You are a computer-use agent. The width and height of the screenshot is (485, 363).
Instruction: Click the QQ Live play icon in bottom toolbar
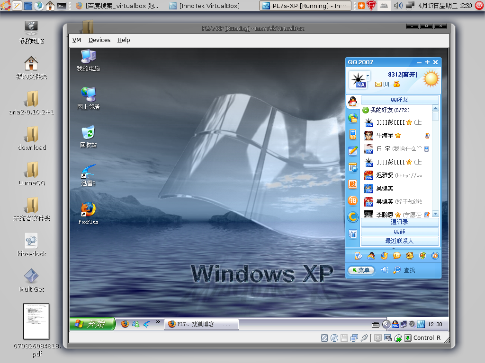pyautogui.click(x=435, y=256)
